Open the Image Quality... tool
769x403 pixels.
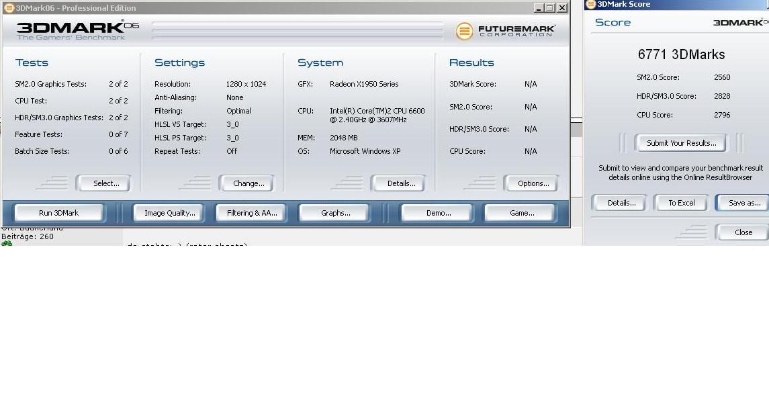coord(170,213)
